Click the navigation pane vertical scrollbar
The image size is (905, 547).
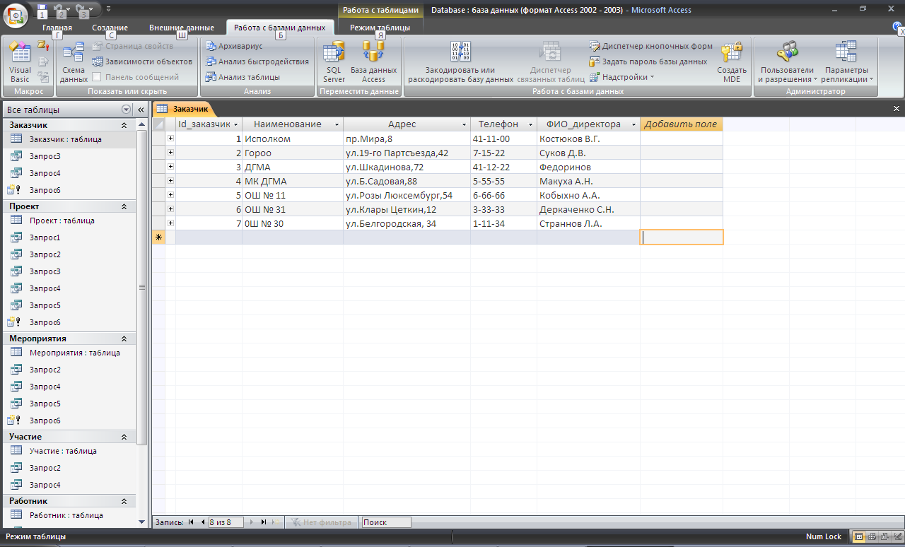[142, 288]
